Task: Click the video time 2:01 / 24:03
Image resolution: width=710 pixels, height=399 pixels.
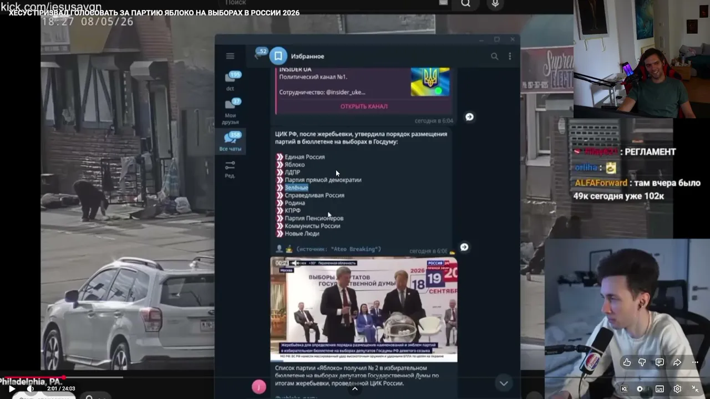Action: pos(61,389)
